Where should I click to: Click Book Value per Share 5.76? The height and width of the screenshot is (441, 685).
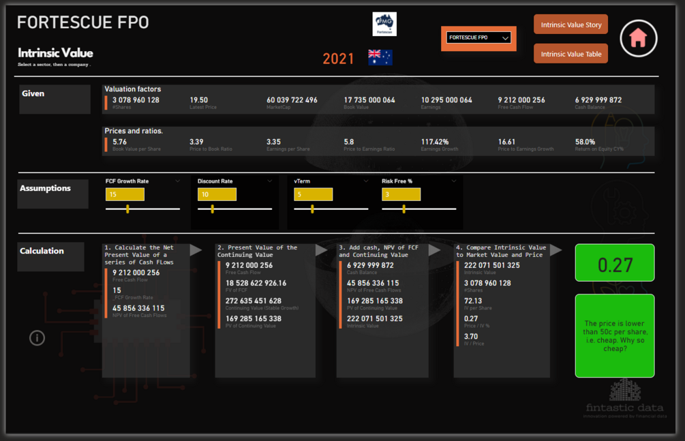[x=120, y=142]
